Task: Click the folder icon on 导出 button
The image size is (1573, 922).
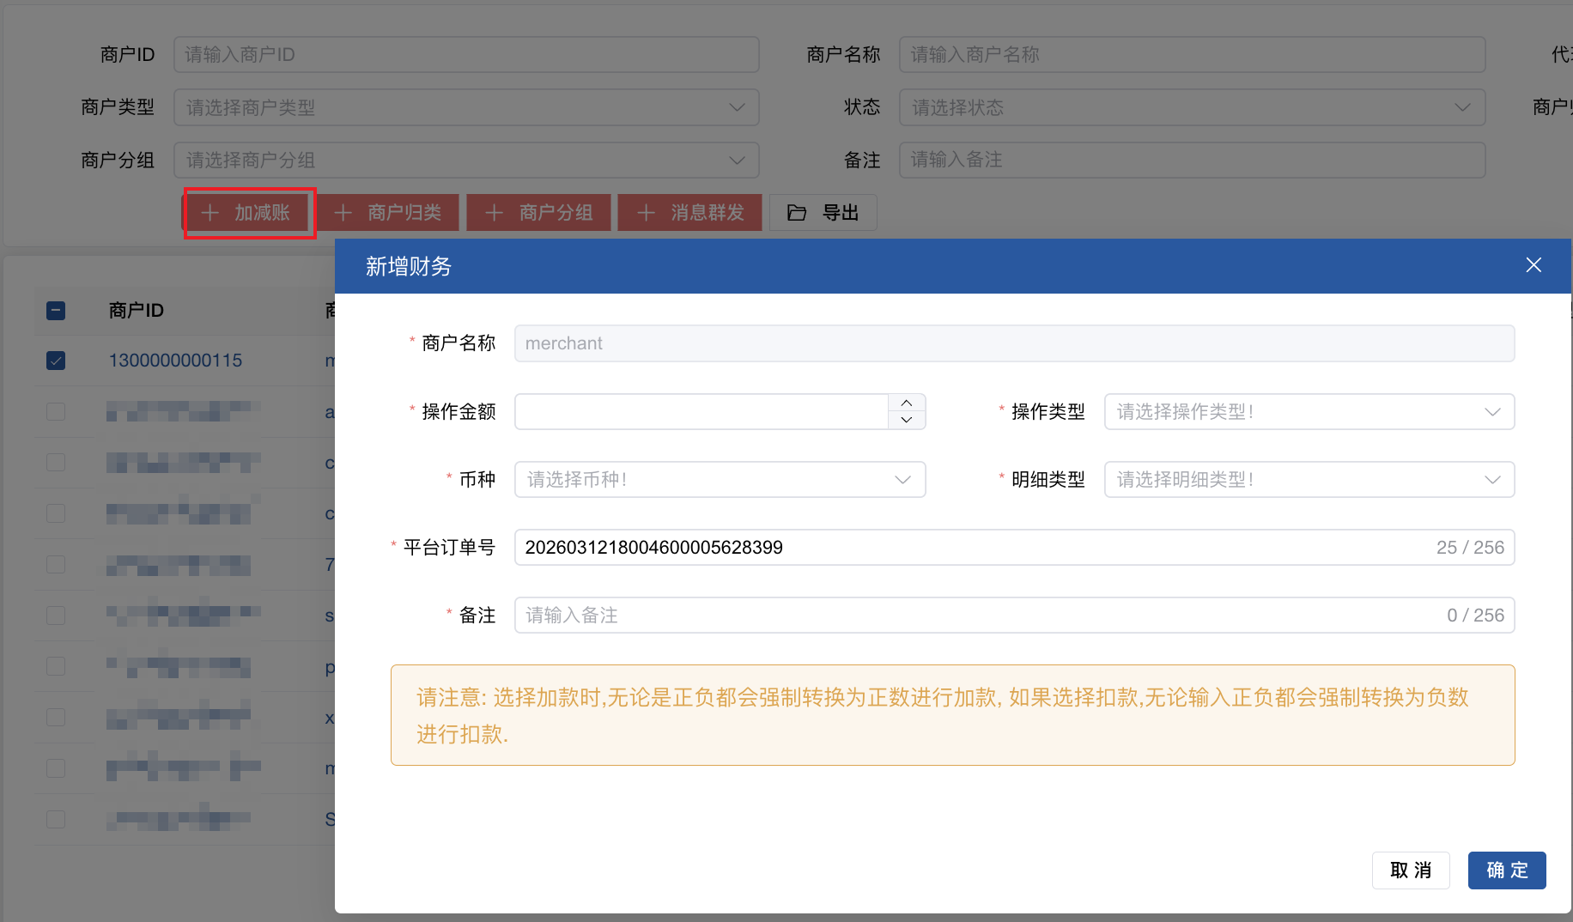Action: click(x=797, y=213)
